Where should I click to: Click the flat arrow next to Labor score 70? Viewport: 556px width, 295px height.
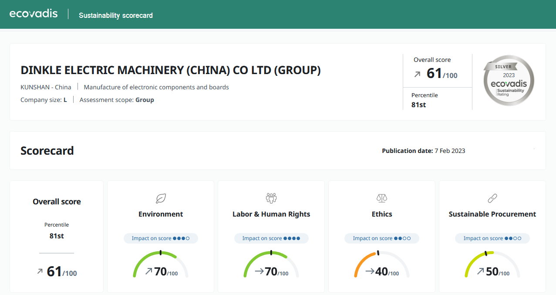pyautogui.click(x=259, y=271)
